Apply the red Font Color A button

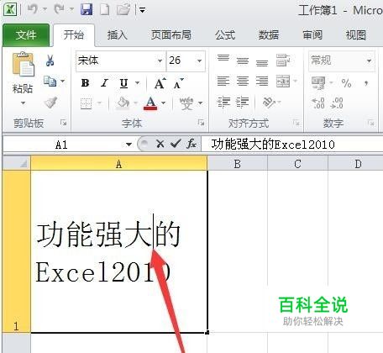150,103
